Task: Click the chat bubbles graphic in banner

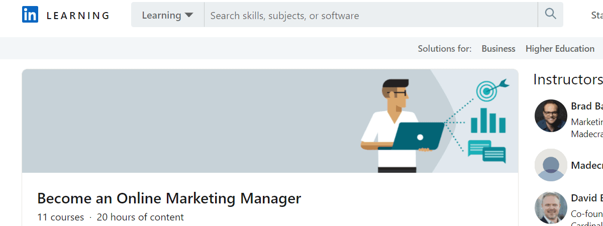Action: click(486, 151)
